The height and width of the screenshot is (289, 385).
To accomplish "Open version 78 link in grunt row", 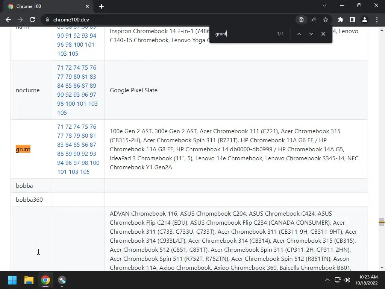I will (x=68, y=135).
